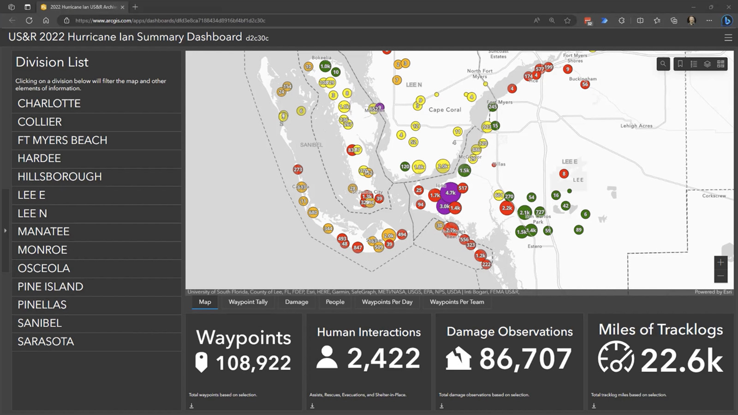The width and height of the screenshot is (738, 415).
Task: Open the Waypoints Per Team tab
Action: click(x=457, y=302)
